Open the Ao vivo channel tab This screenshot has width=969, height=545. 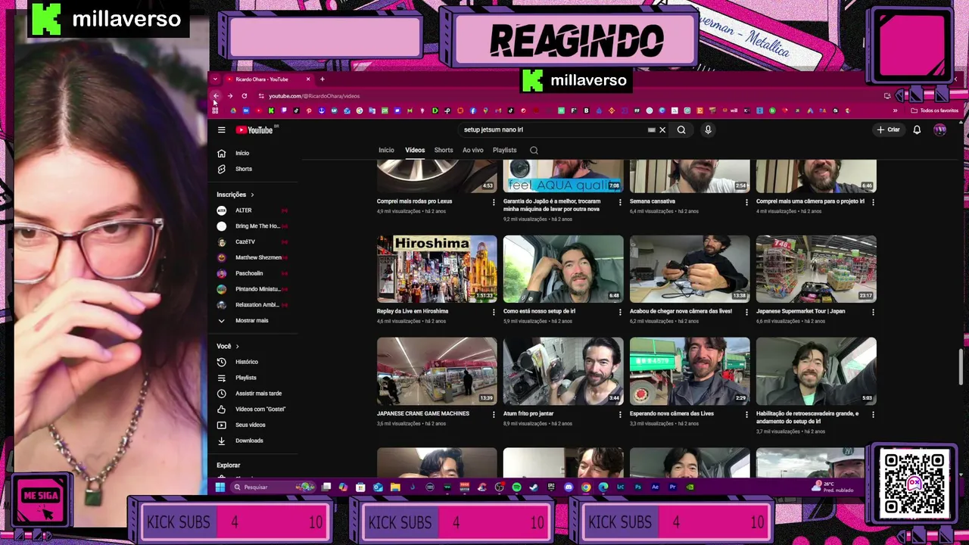pyautogui.click(x=473, y=151)
